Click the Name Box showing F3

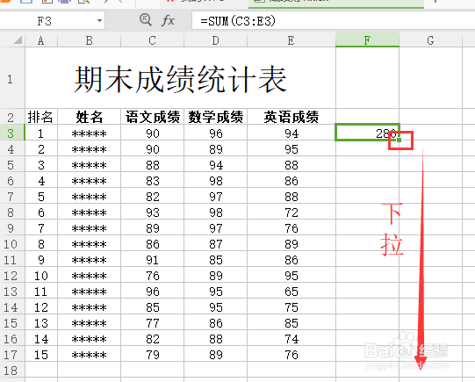[52, 21]
